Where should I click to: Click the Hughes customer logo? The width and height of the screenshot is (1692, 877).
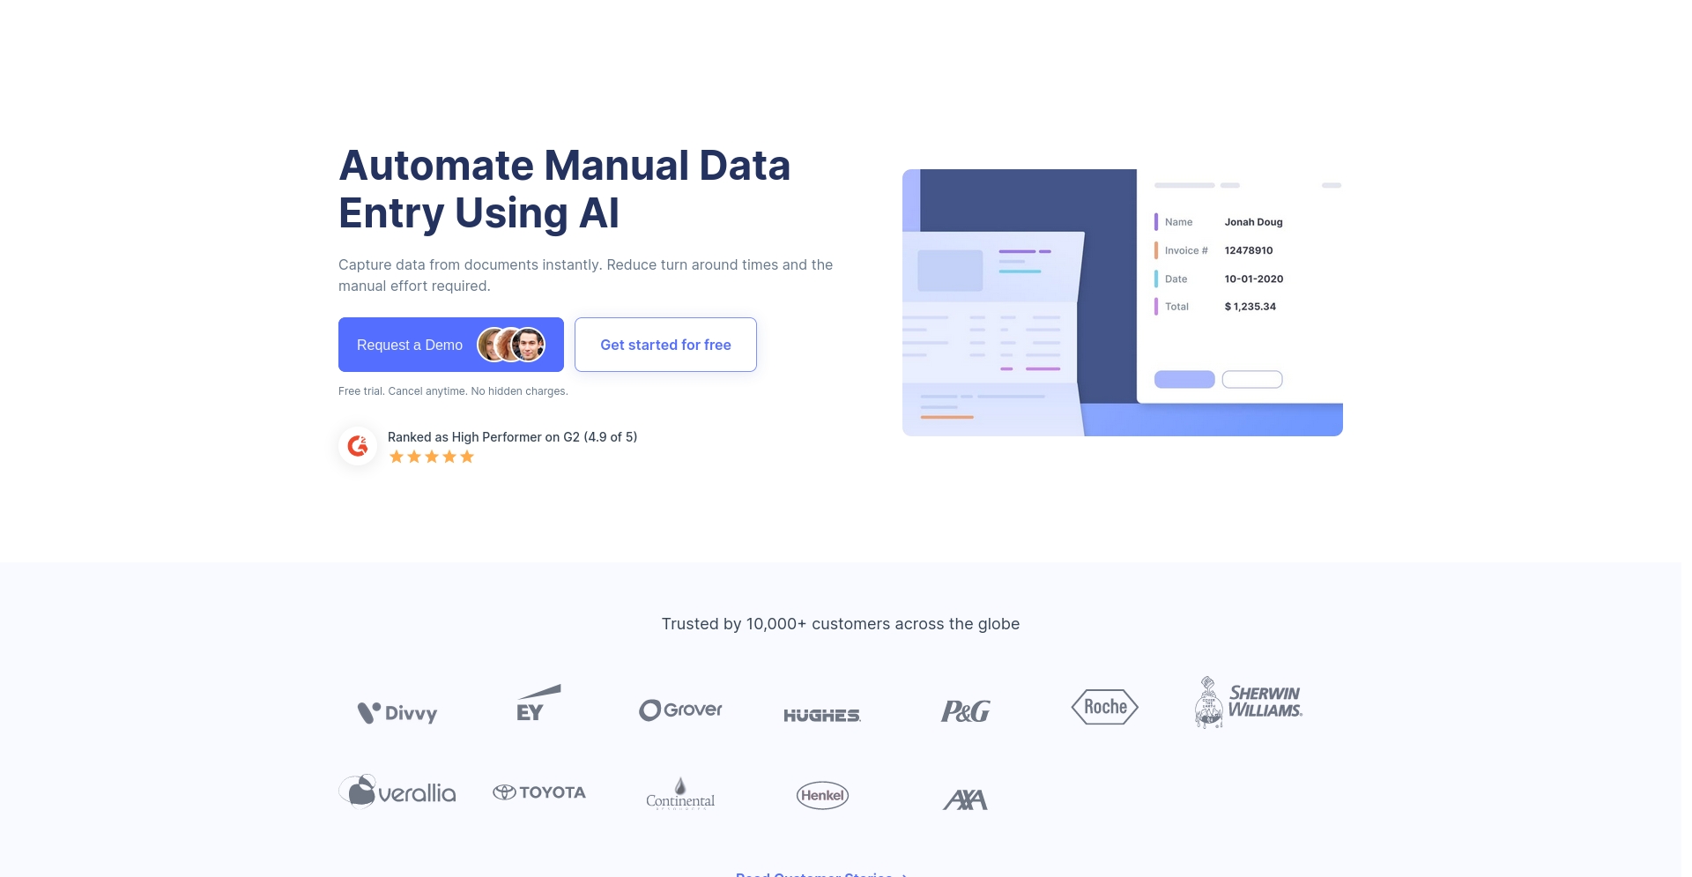tap(822, 715)
